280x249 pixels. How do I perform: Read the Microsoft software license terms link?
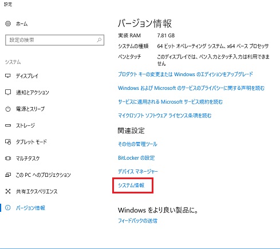coord(165,116)
